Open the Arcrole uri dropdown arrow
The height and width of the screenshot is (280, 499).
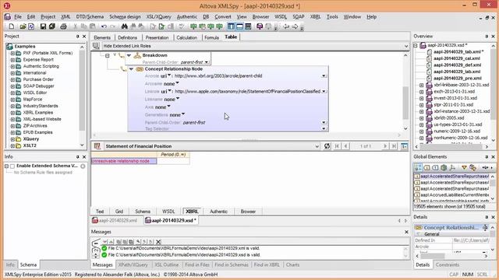(169, 75)
